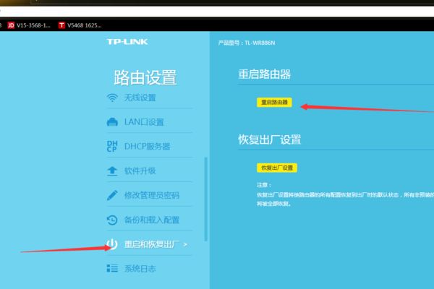Click the pencil icon for admin password
Viewport: 434px width, 289px height.
coord(112,196)
